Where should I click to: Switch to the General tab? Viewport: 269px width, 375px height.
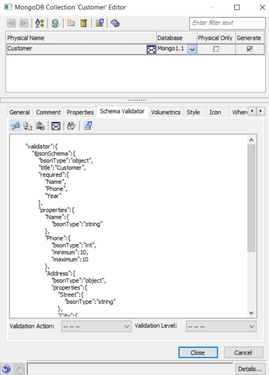click(x=20, y=112)
